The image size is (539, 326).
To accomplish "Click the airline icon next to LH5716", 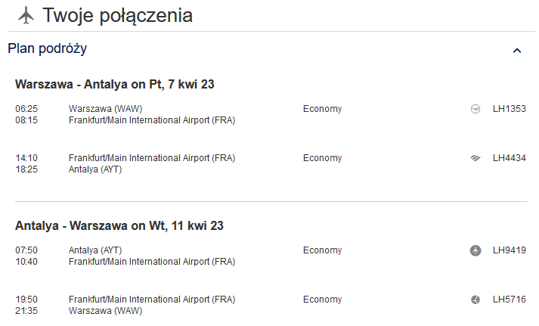I will pos(475,300).
